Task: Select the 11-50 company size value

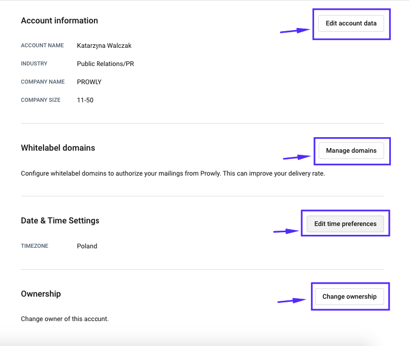Action: 85,100
